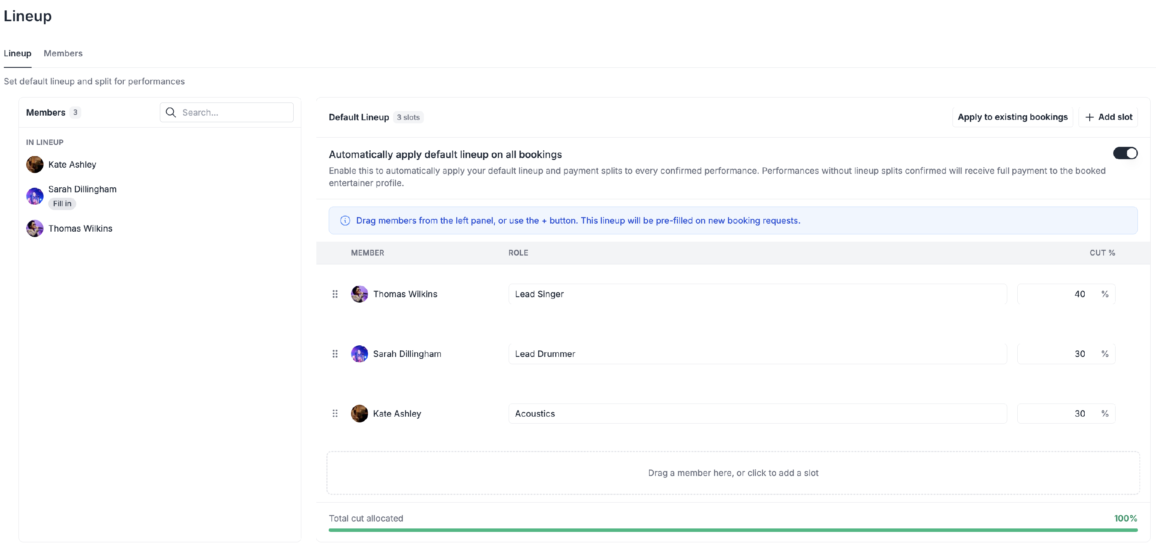This screenshot has width=1156, height=545.
Task: Toggle automatic default lineup switch
Action: point(1124,153)
